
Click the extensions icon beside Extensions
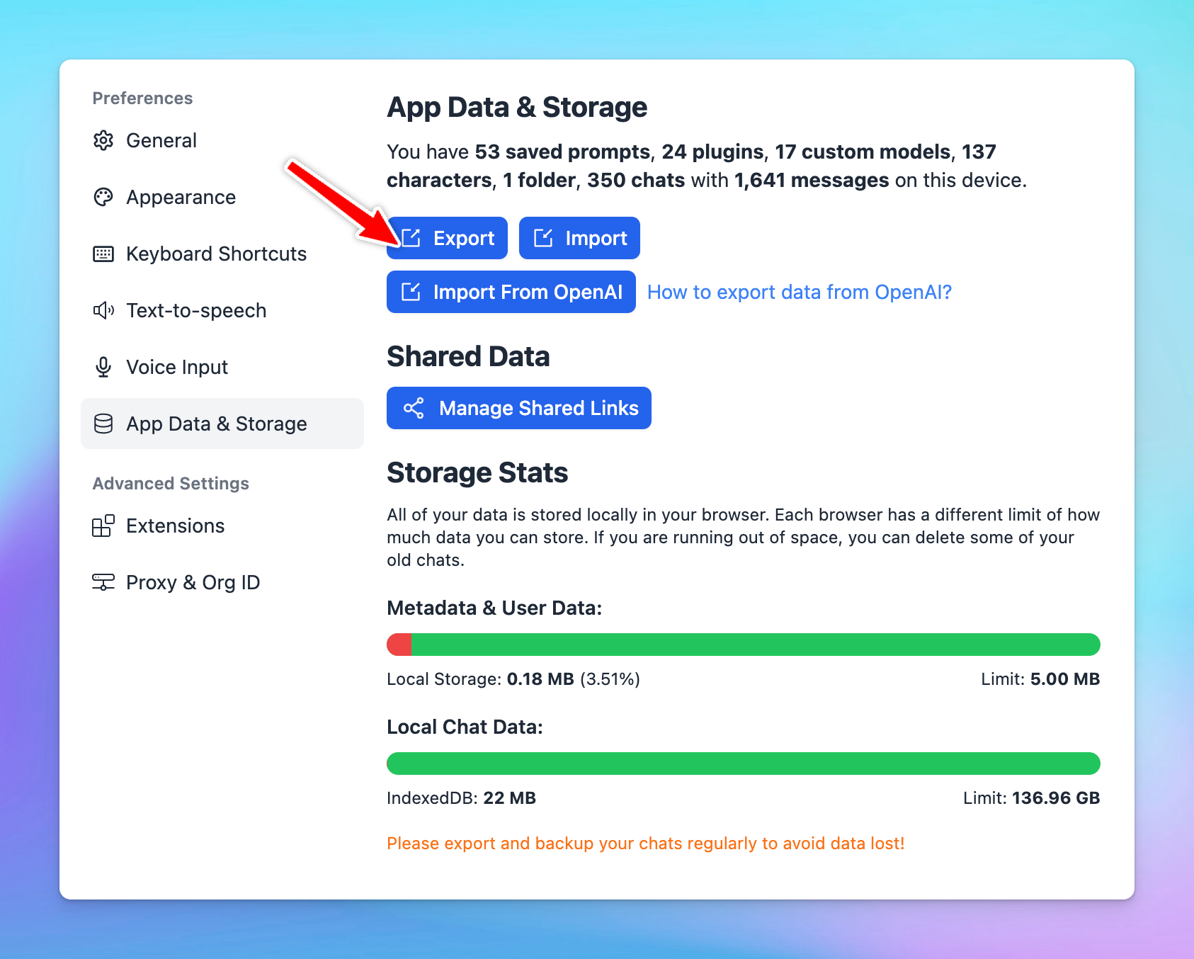(x=103, y=526)
